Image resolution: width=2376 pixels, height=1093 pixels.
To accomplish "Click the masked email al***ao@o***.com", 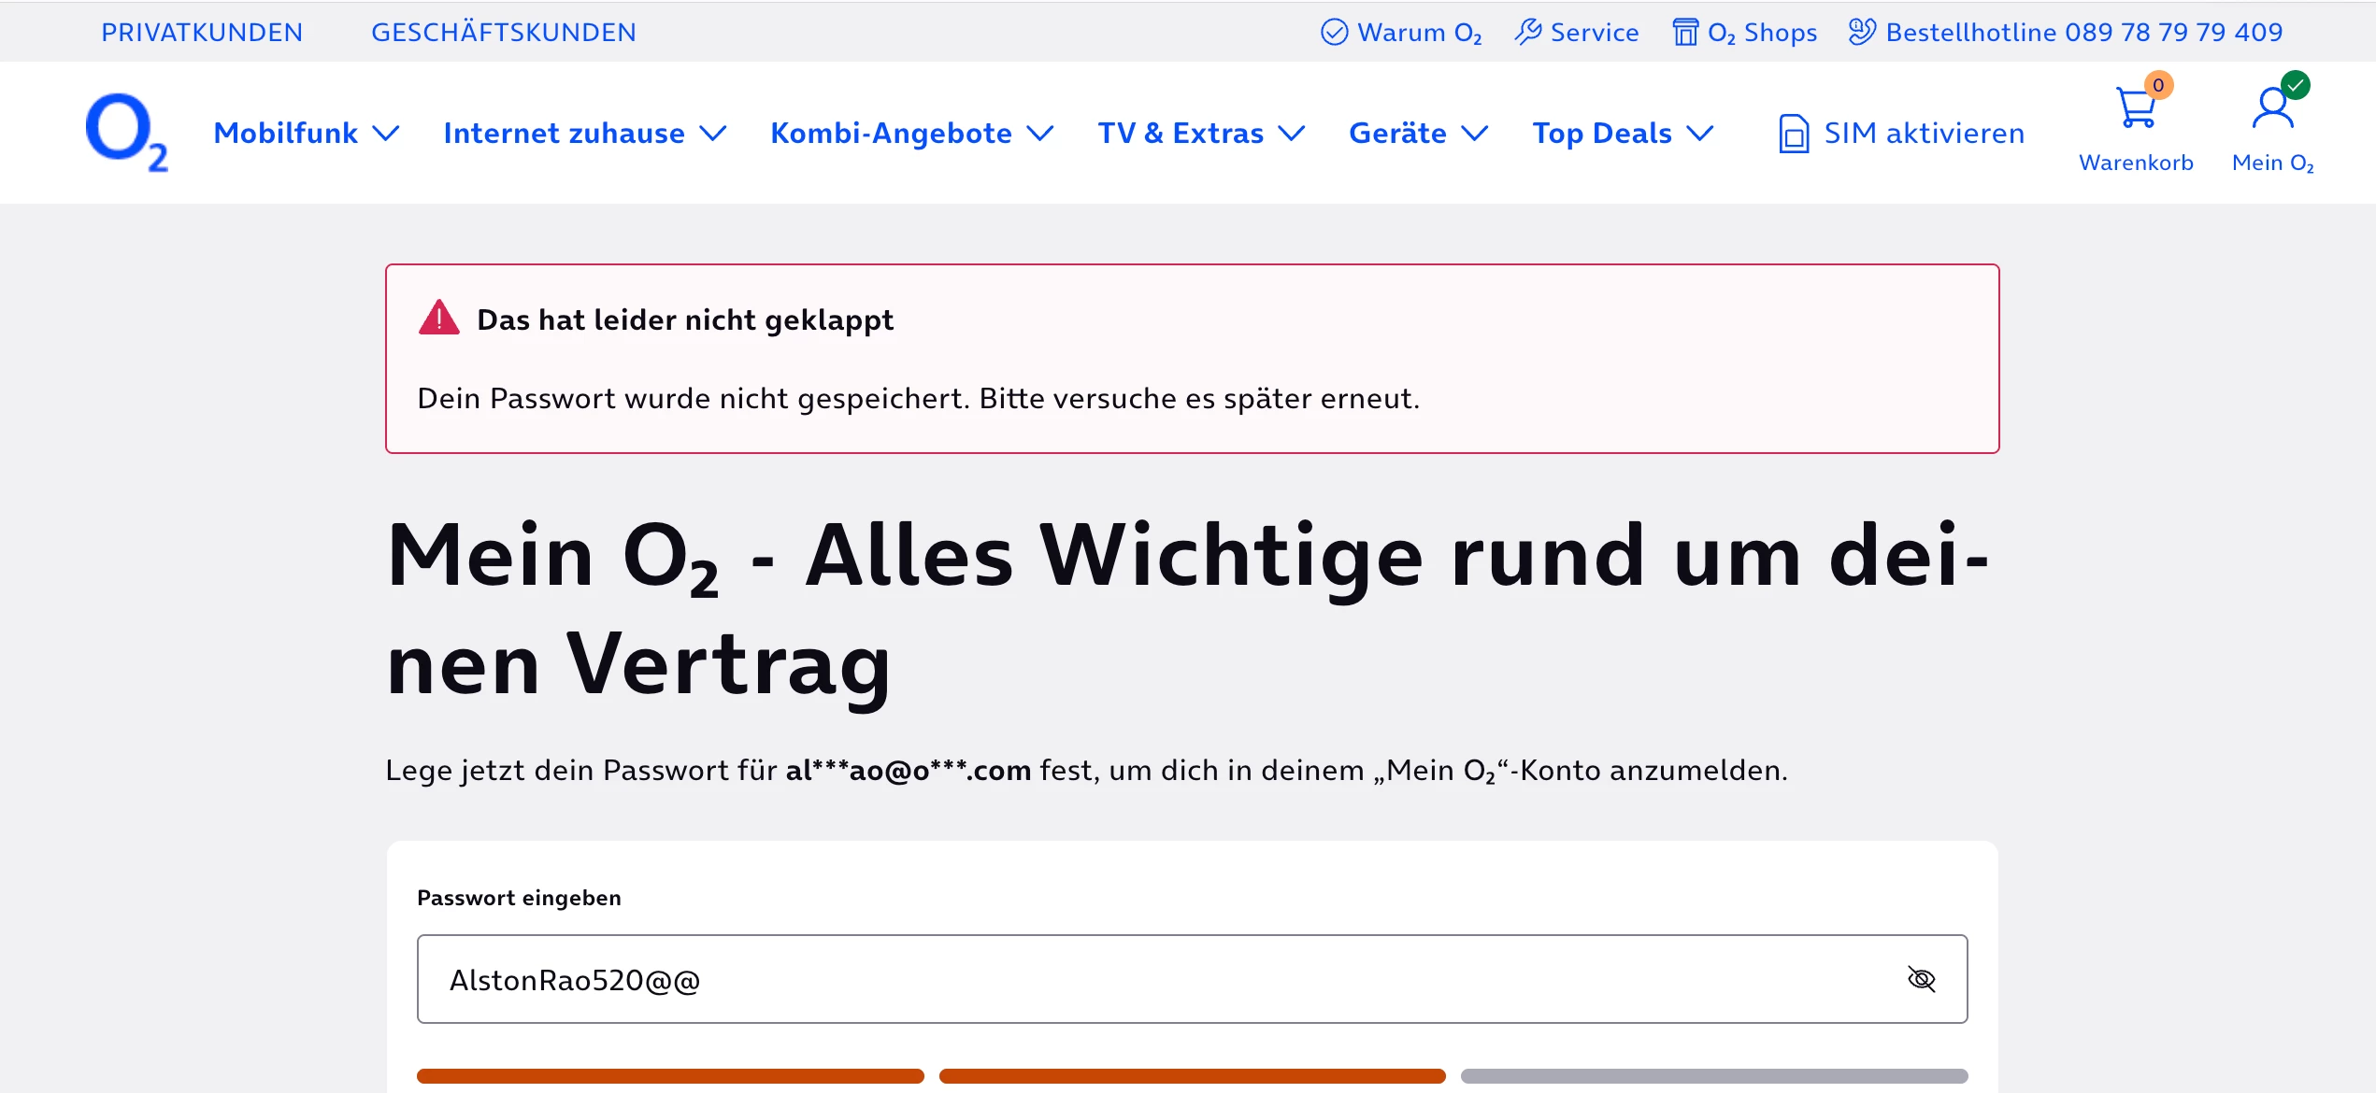I will [908, 771].
